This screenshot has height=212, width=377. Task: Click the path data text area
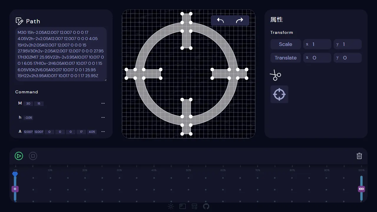[x=61, y=54]
